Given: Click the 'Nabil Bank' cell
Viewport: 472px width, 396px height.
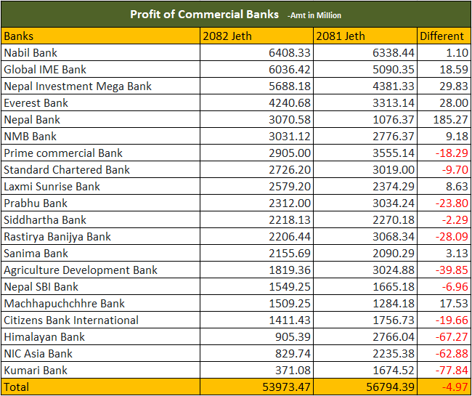Looking at the screenshot, I should point(101,53).
